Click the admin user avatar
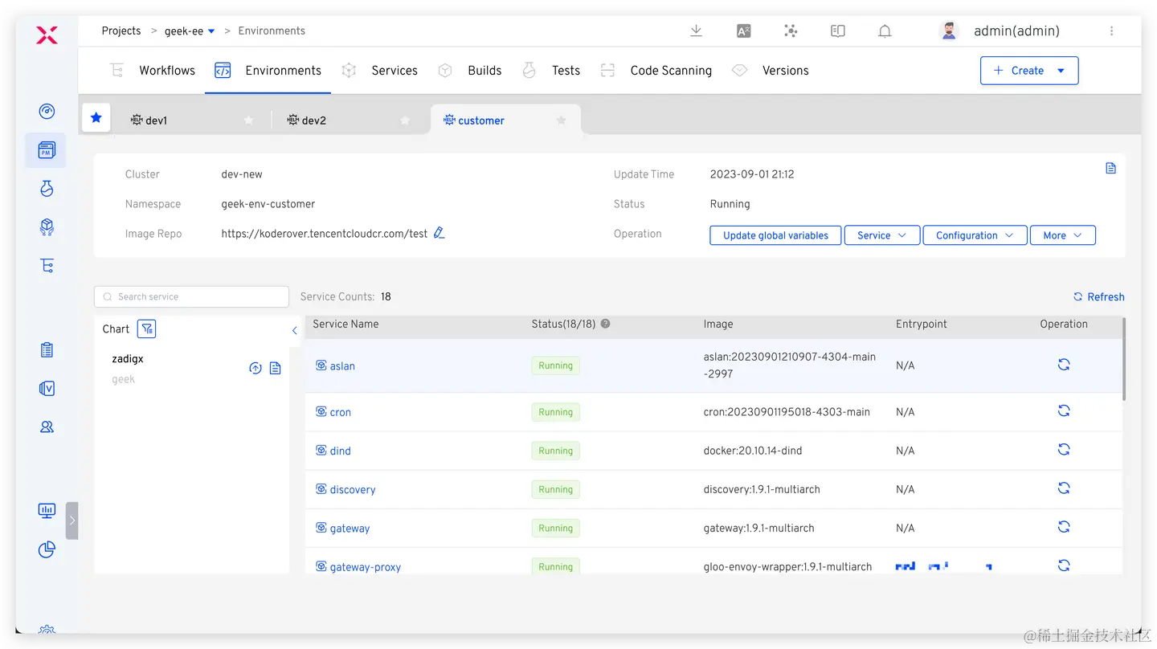Viewport: 1157px width, 649px height. coord(949,31)
